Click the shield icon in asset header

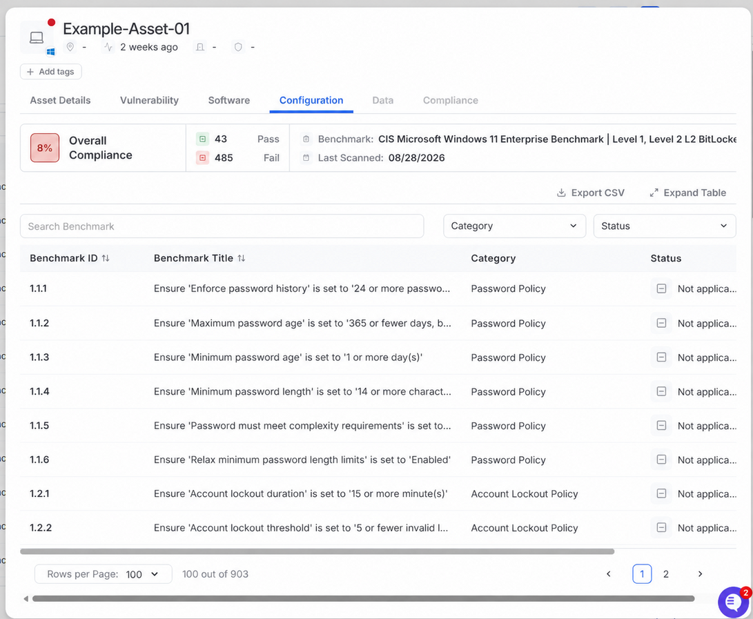coord(238,47)
